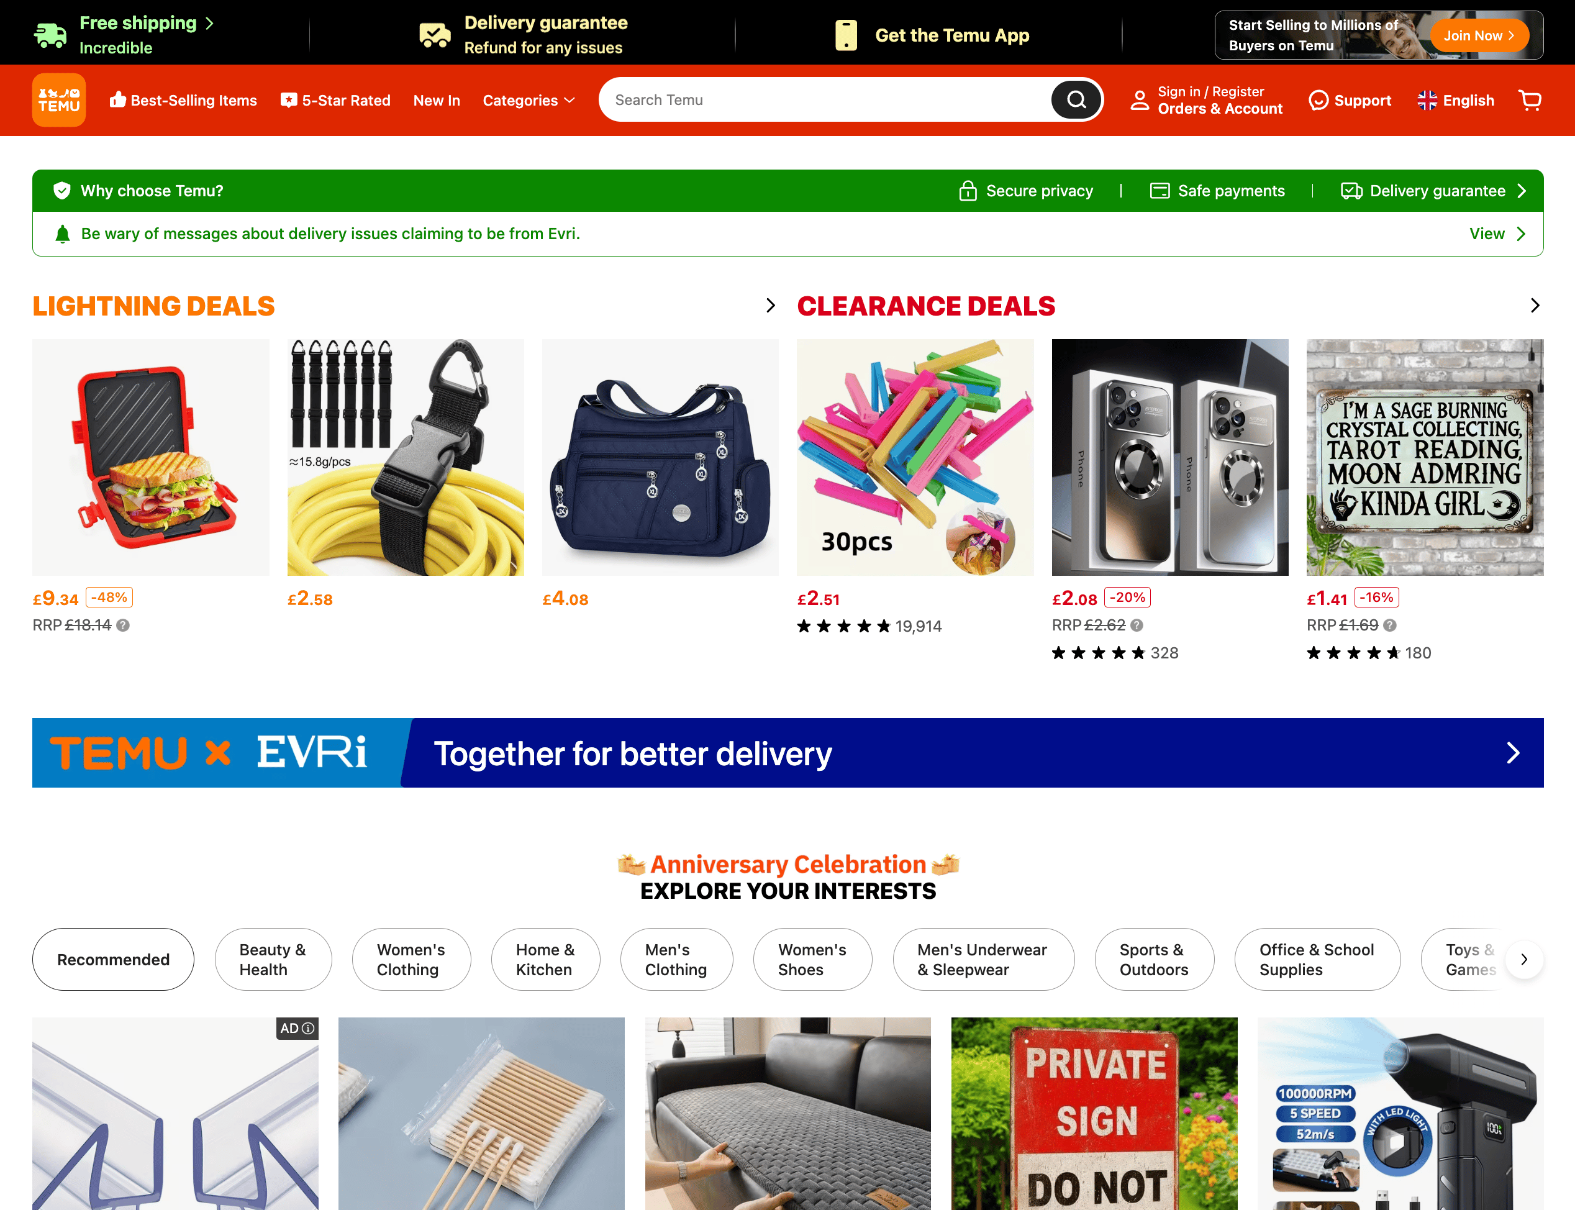This screenshot has width=1575, height=1210.
Task: Click the search magnifier button
Action: [x=1076, y=99]
